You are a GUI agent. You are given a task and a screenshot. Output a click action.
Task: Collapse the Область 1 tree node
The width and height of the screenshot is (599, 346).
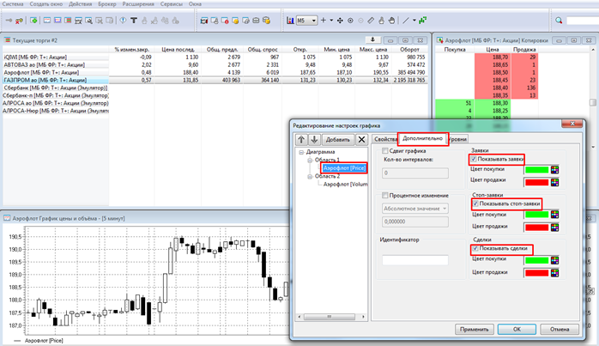click(x=310, y=160)
